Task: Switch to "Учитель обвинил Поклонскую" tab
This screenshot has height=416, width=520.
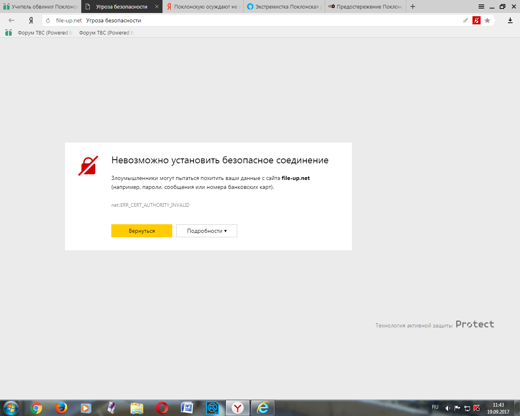Action: 41,6
